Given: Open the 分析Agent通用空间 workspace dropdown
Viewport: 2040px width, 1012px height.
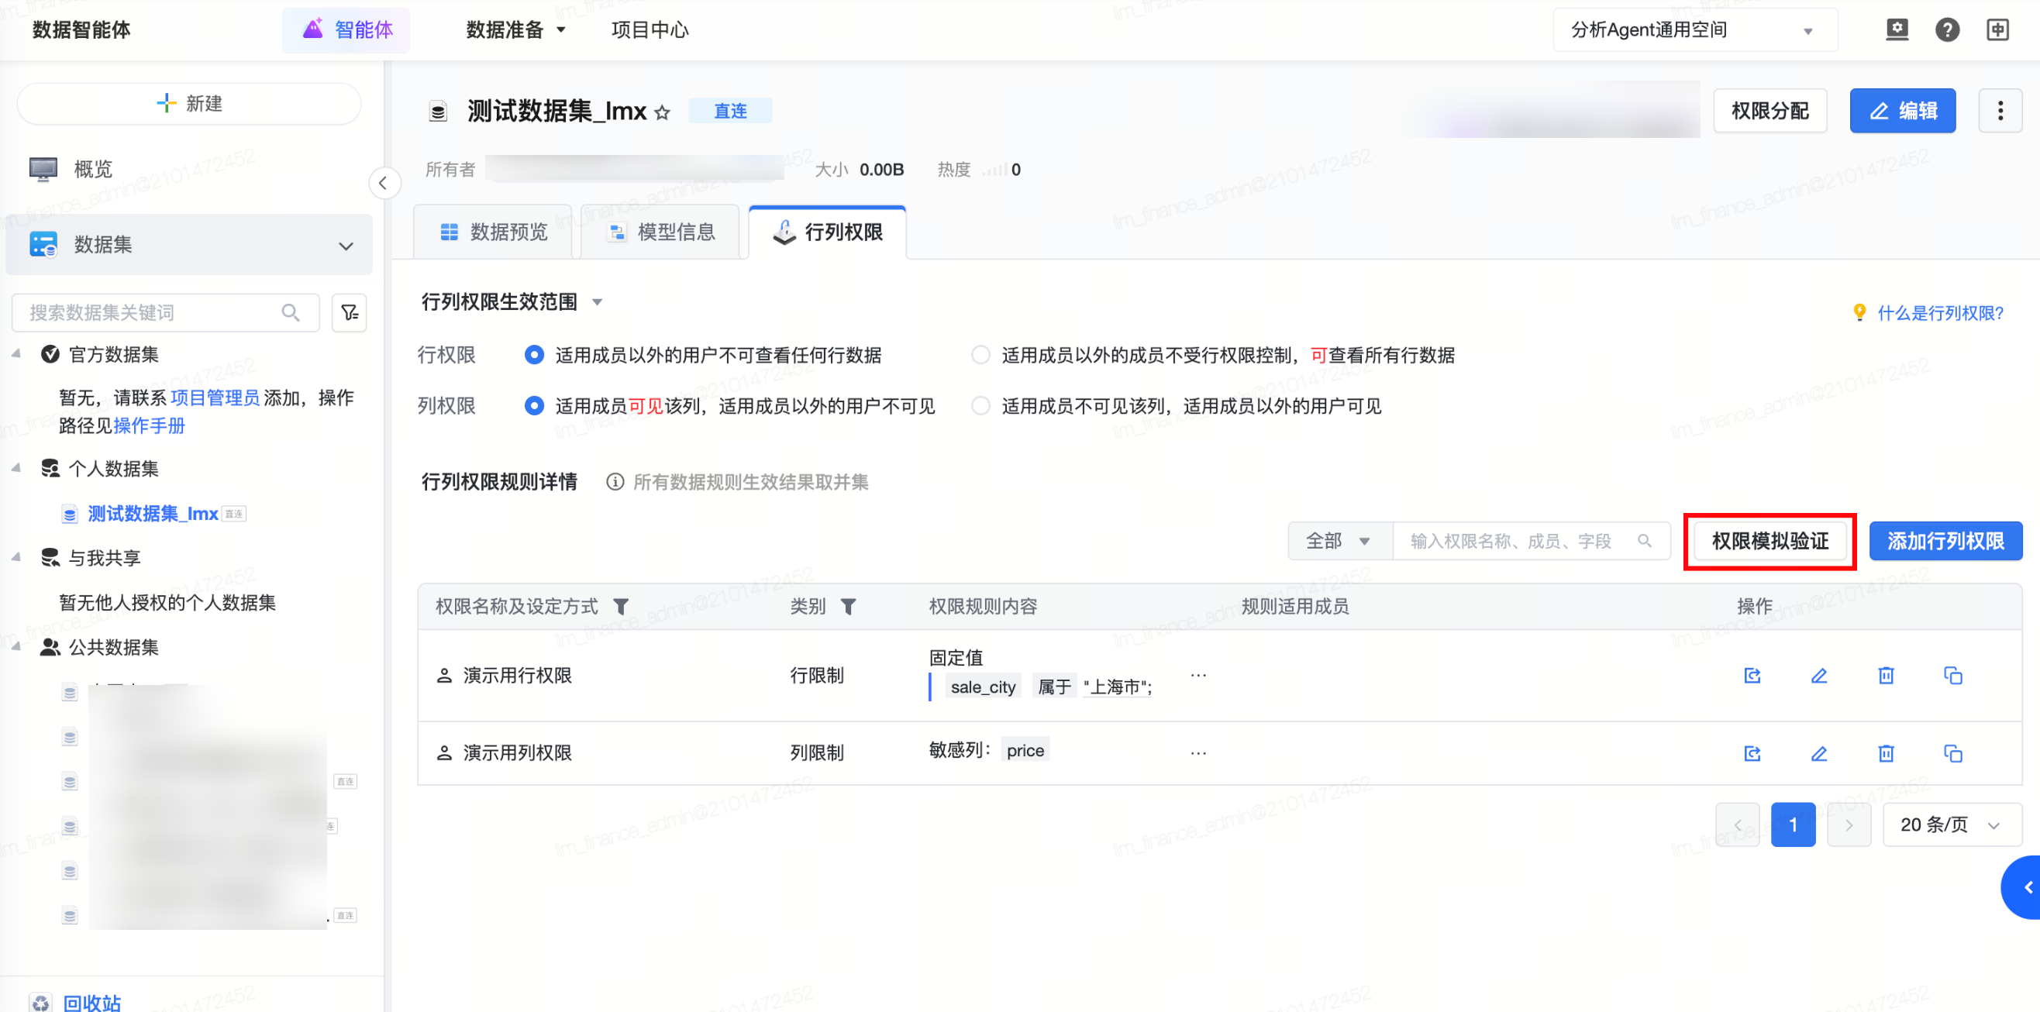Looking at the screenshot, I should tap(1695, 30).
